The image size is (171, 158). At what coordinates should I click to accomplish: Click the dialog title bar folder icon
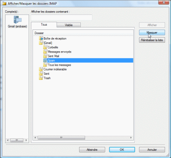tap(4, 3)
